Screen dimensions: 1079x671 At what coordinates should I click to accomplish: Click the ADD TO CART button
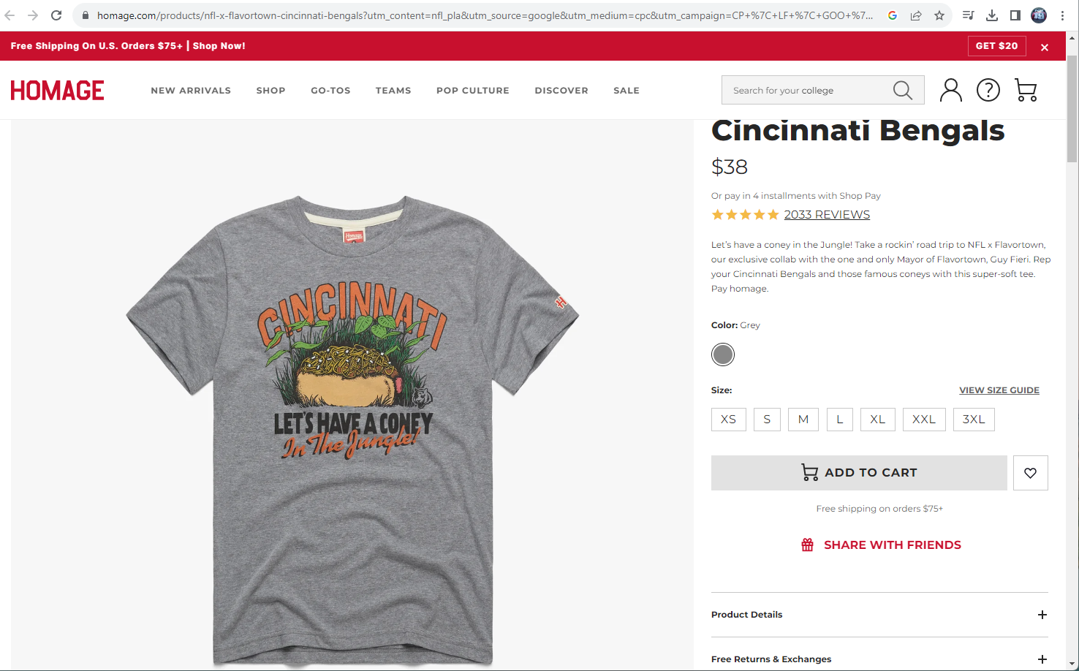pos(859,473)
